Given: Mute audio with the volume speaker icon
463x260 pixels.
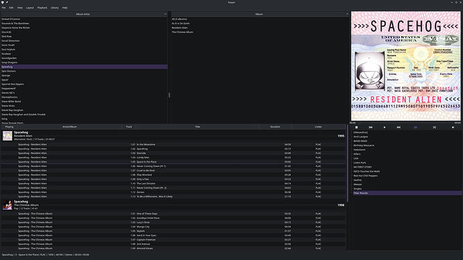Looking at the screenshot, I should pos(453,127).
